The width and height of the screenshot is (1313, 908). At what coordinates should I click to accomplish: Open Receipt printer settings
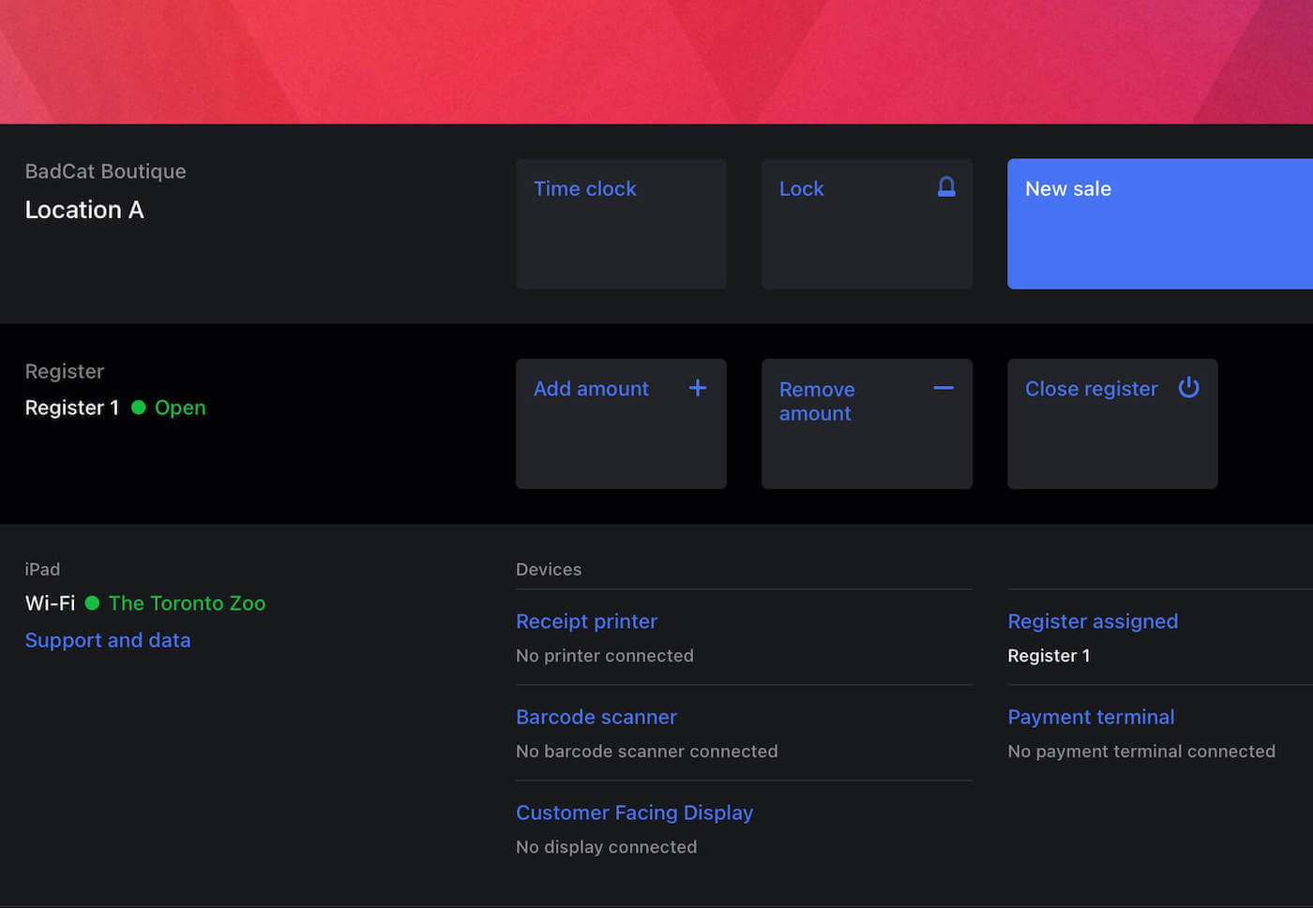tap(586, 621)
